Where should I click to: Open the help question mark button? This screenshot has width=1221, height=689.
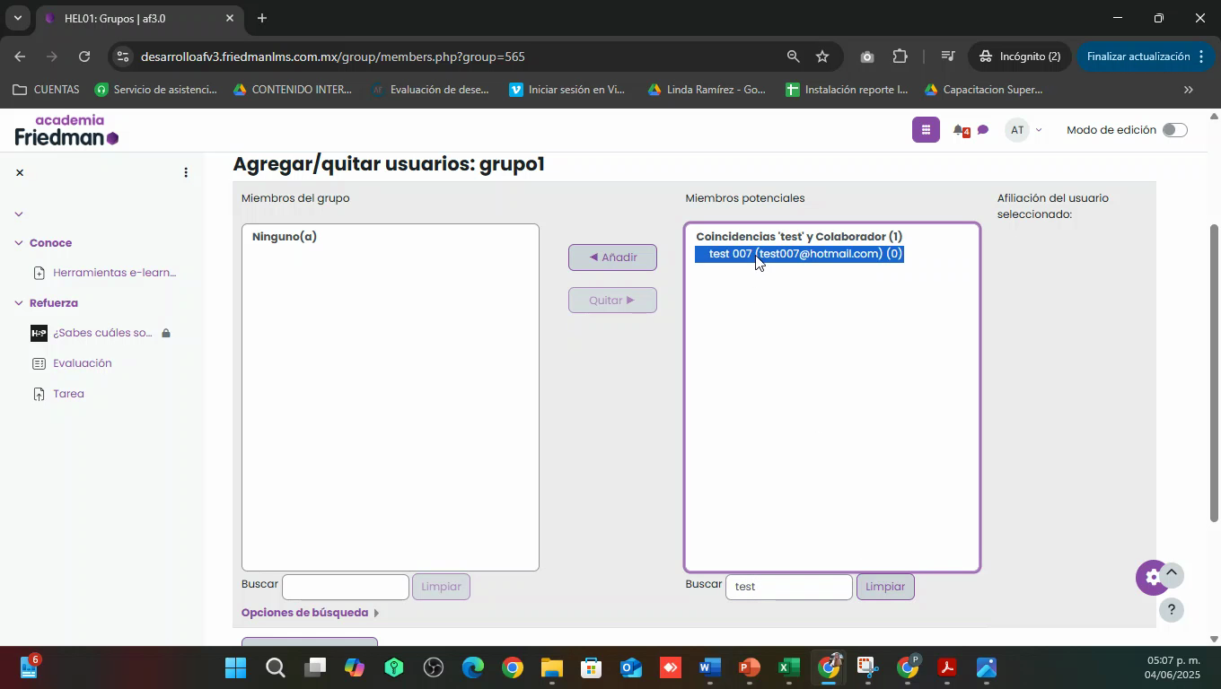pyautogui.click(x=1171, y=610)
